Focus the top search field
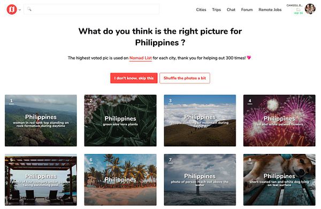Screen dimensions: 321x209 click(x=91, y=9)
